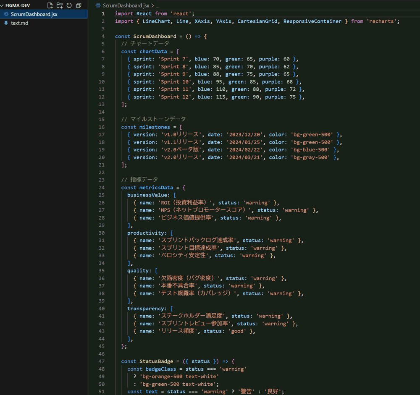Click the ScrumDashboard.jsx breadcrumb
Viewport: 420px width, 395px height.
126,5
